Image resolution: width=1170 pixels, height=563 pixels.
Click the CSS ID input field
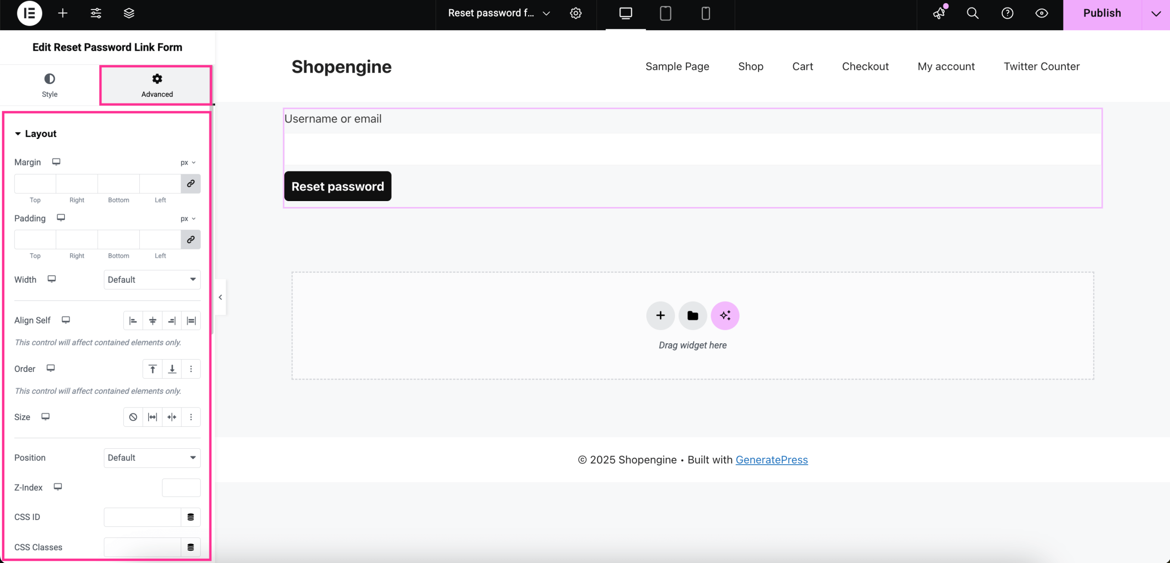point(142,517)
